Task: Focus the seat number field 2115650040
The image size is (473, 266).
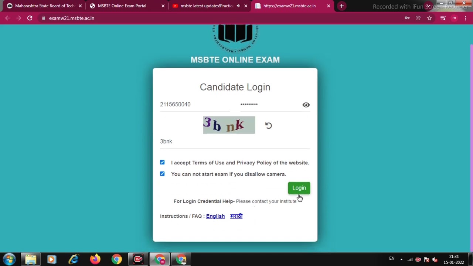Action: (x=195, y=105)
